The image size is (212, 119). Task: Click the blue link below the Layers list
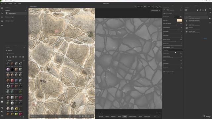205,39
